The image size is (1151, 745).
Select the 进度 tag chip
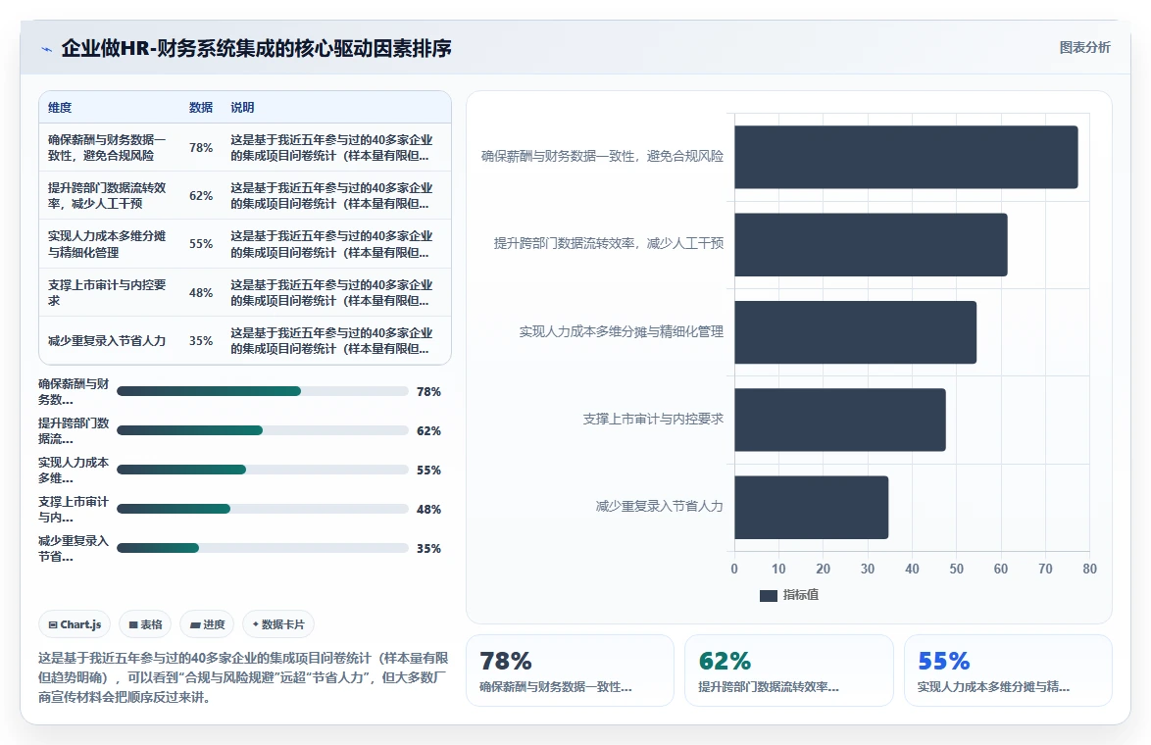click(207, 624)
